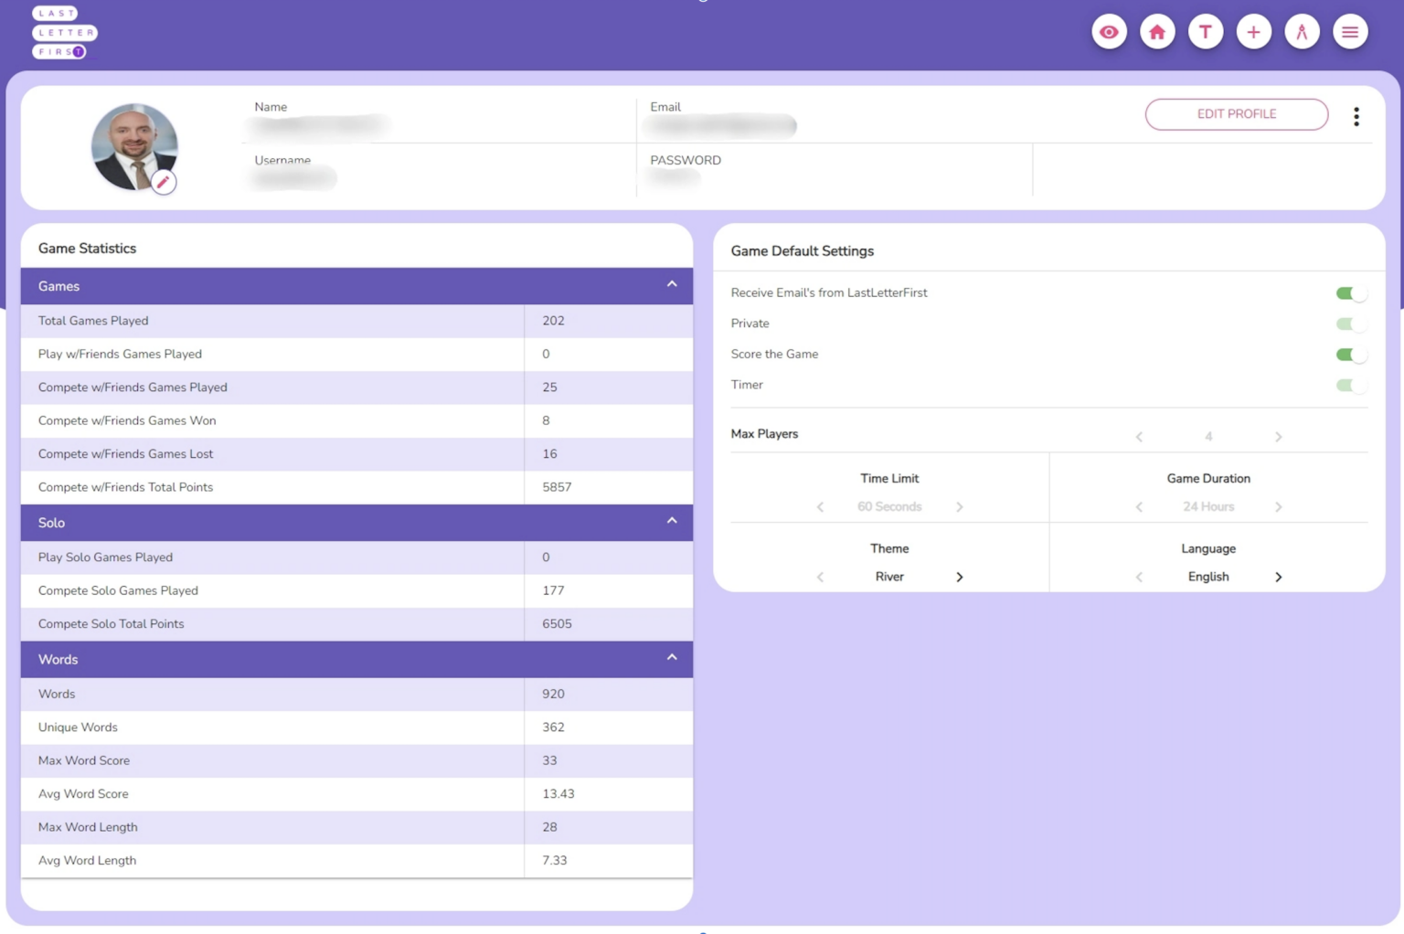1404x934 pixels.
Task: Click the eye icon in top navigation
Action: pyautogui.click(x=1109, y=32)
